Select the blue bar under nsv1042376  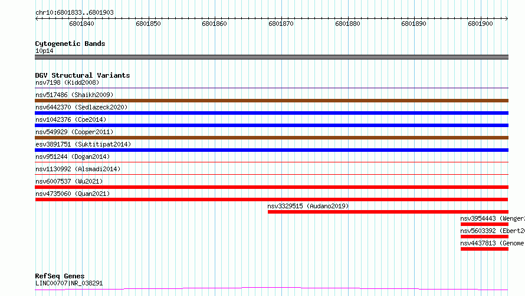(271, 125)
